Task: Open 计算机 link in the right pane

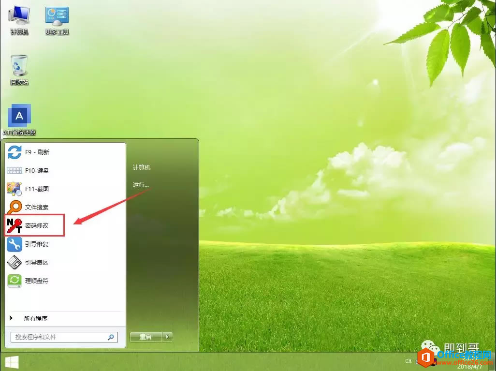Action: pos(141,167)
